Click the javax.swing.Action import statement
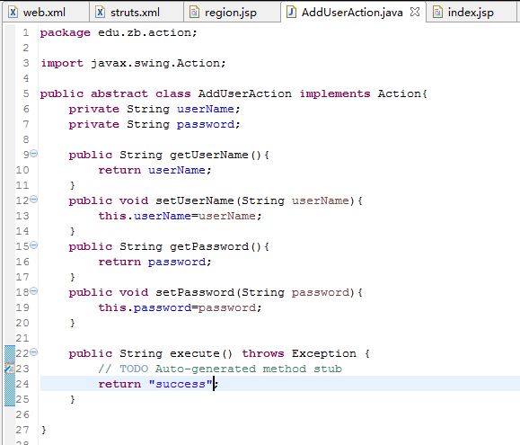 pos(133,63)
